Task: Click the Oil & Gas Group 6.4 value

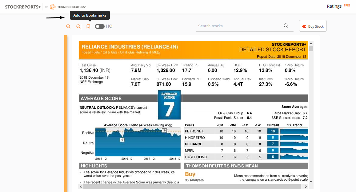Action: click(x=249, y=113)
